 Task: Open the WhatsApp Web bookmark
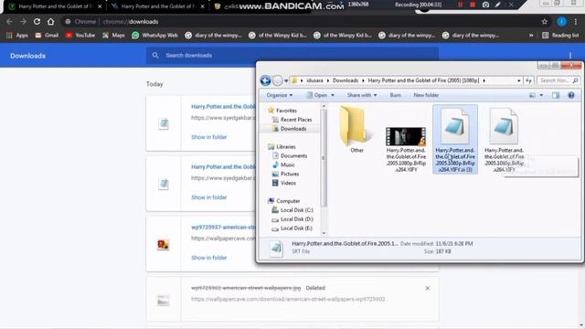pos(154,36)
